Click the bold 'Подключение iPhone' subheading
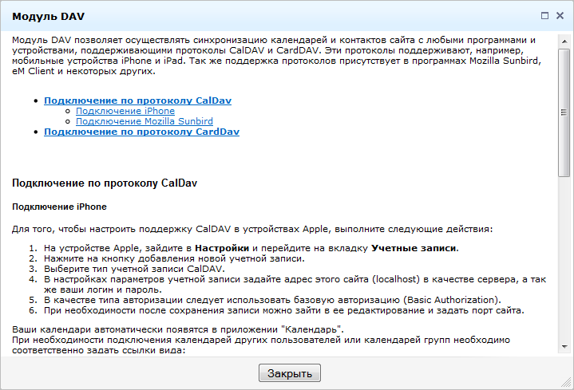The height and width of the screenshot is (390, 574). (58, 207)
